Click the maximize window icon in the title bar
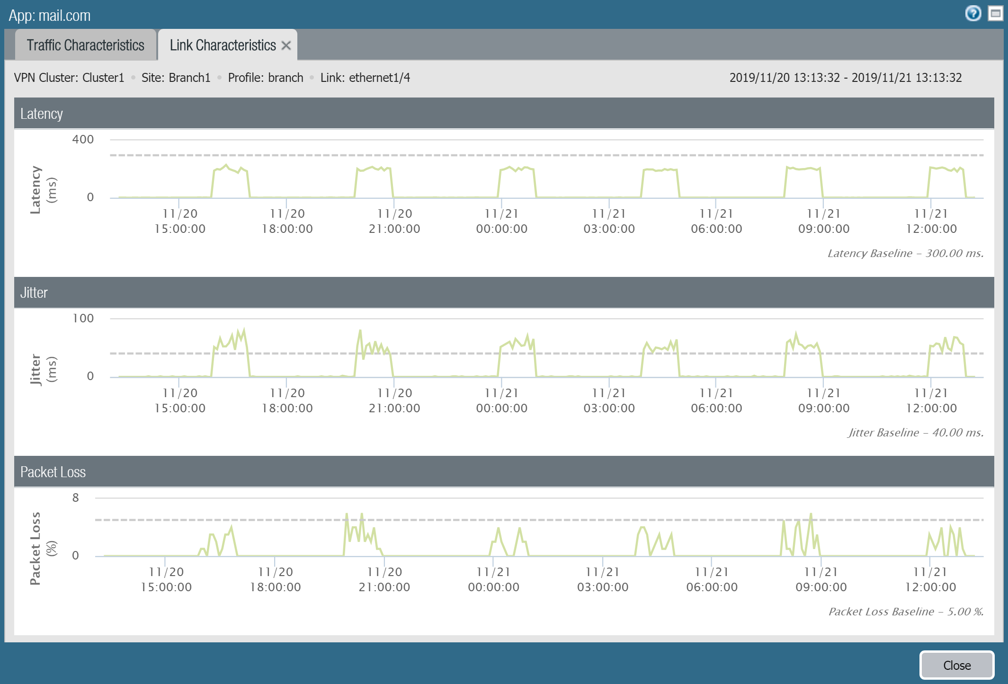The height and width of the screenshot is (684, 1008). tap(995, 13)
